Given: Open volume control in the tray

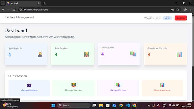Looking at the screenshot, I should click(173, 105).
